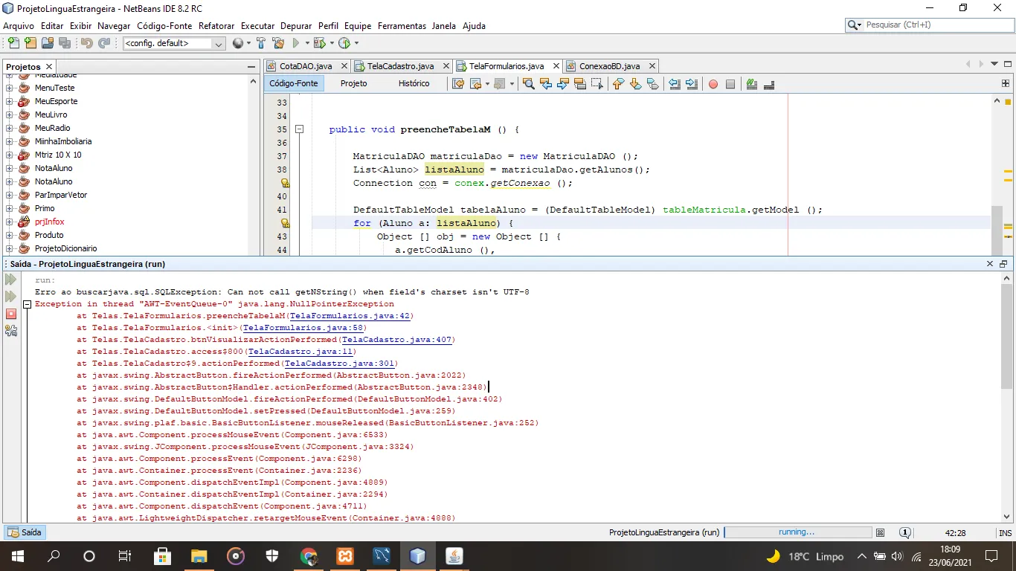Click the running progress bar in status bar
This screenshot has width=1016, height=571.
pyautogui.click(x=797, y=532)
